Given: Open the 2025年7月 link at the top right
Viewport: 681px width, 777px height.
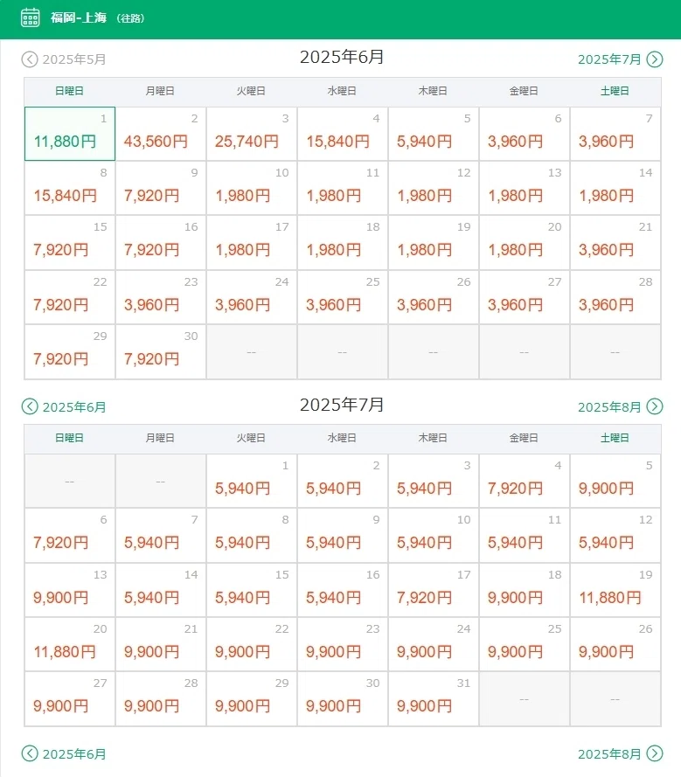Looking at the screenshot, I should (609, 59).
